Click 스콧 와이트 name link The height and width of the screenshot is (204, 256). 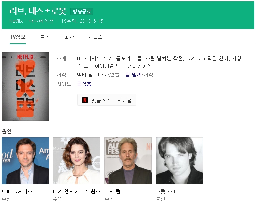pyautogui.click(x=169, y=191)
